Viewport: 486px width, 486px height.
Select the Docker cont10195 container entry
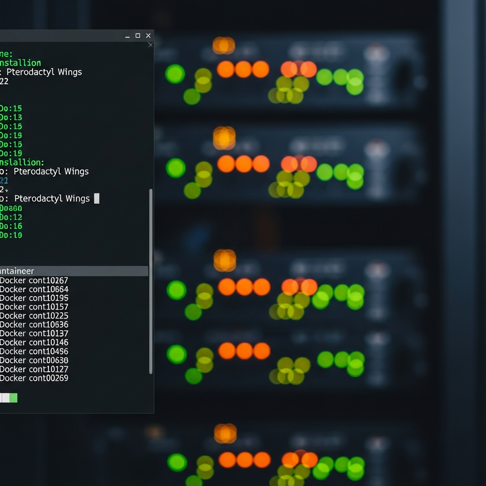point(33,298)
